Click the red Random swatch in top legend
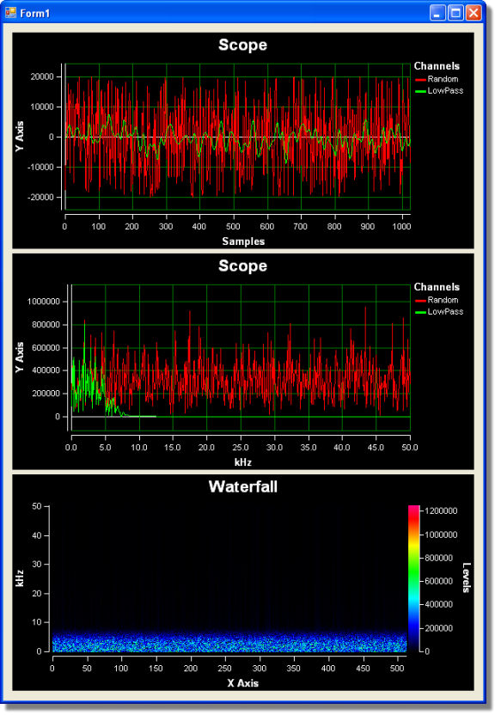 tap(420, 80)
